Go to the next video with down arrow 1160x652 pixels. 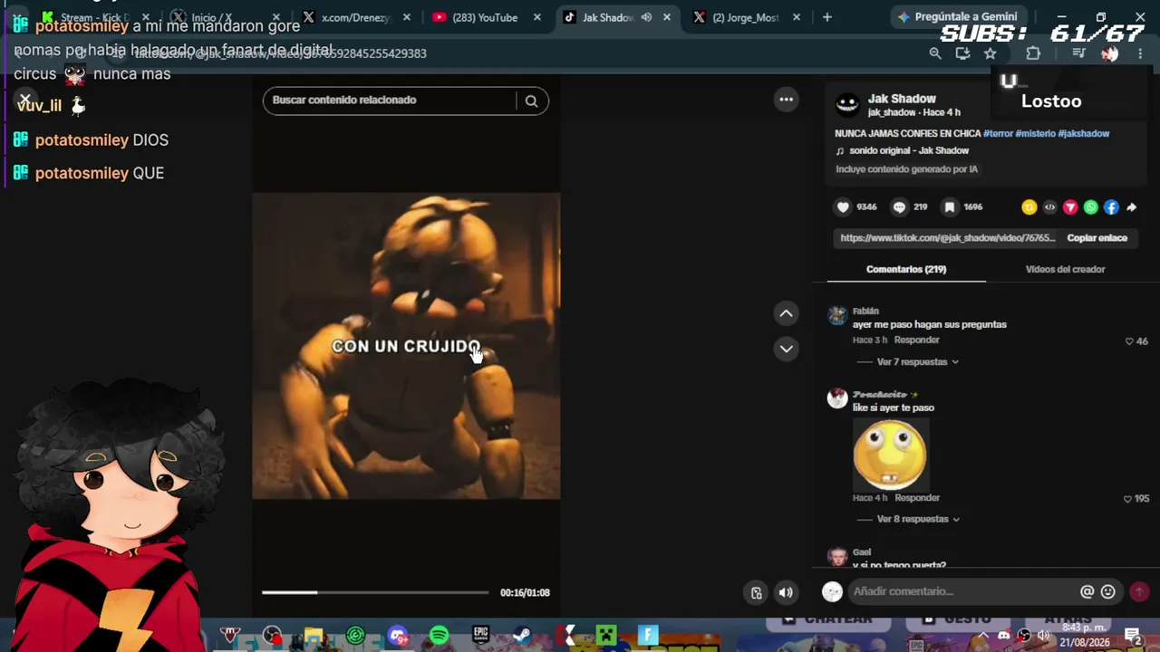coord(787,349)
